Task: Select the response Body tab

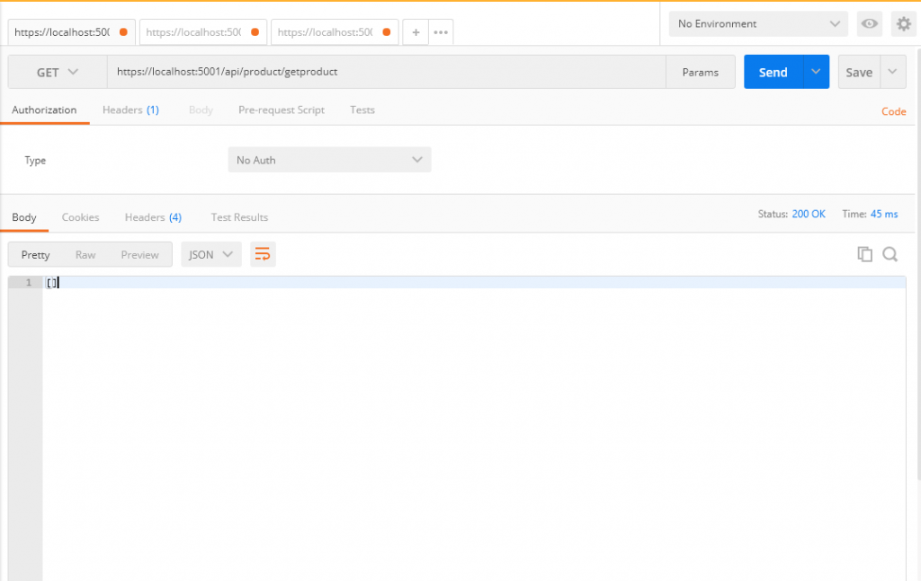Action: pos(24,217)
